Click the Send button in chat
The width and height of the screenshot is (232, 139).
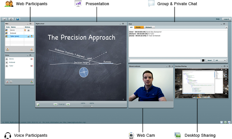pos(210,60)
